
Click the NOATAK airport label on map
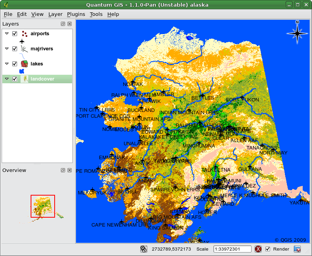[x=133, y=84]
